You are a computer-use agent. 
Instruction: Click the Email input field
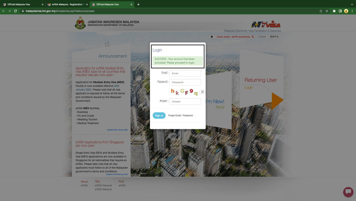coord(185,73)
